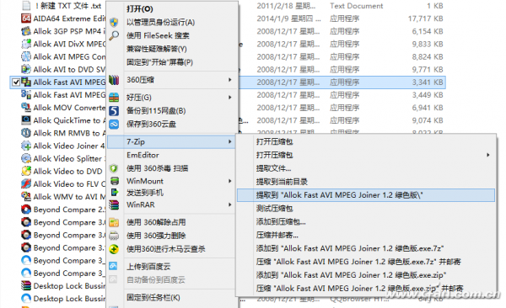Click the Allok RM RMVB file icon
The height and width of the screenshot is (308, 506).
coord(26,133)
